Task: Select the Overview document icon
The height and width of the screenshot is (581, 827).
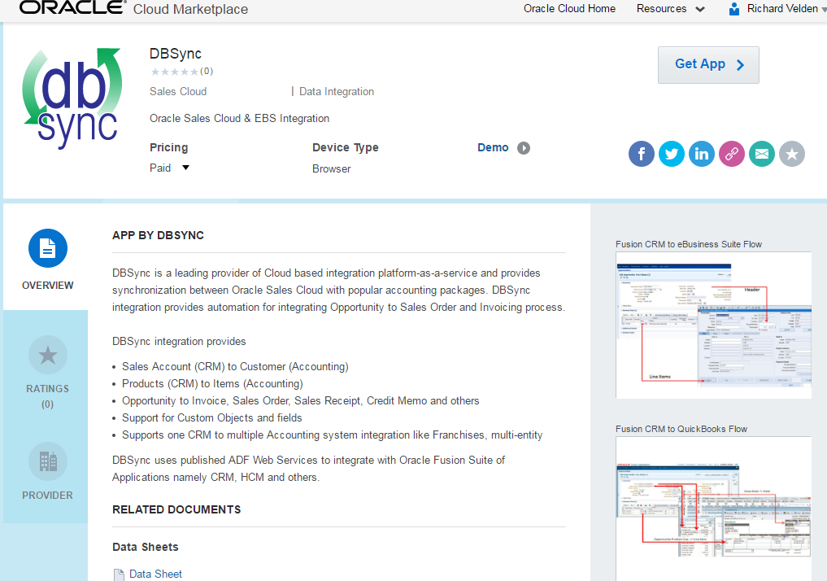Action: point(47,248)
